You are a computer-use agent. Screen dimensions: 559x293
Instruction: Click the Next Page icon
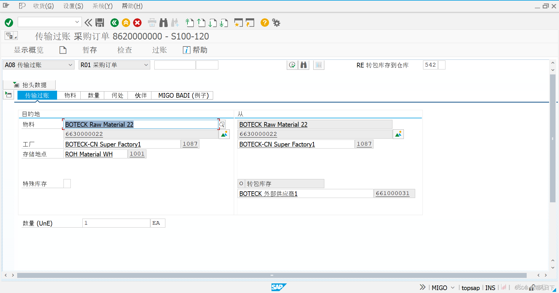(213, 22)
